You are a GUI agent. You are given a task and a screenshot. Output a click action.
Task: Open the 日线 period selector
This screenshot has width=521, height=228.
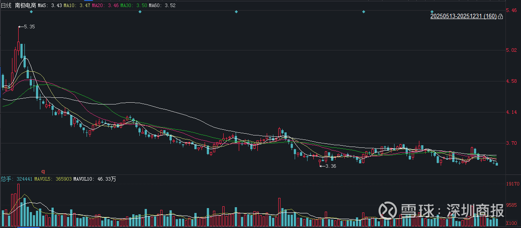pos(6,5)
